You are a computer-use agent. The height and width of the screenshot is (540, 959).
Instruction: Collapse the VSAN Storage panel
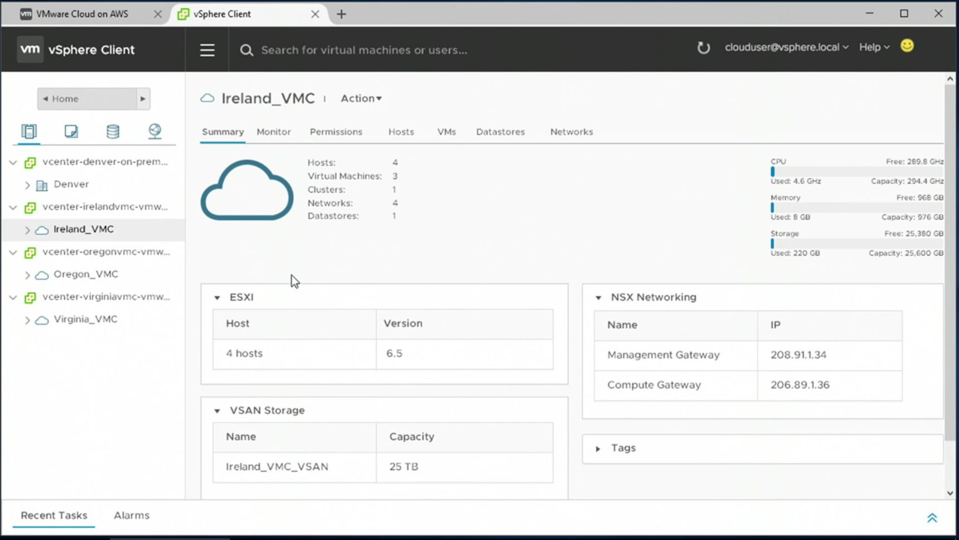[x=217, y=411]
